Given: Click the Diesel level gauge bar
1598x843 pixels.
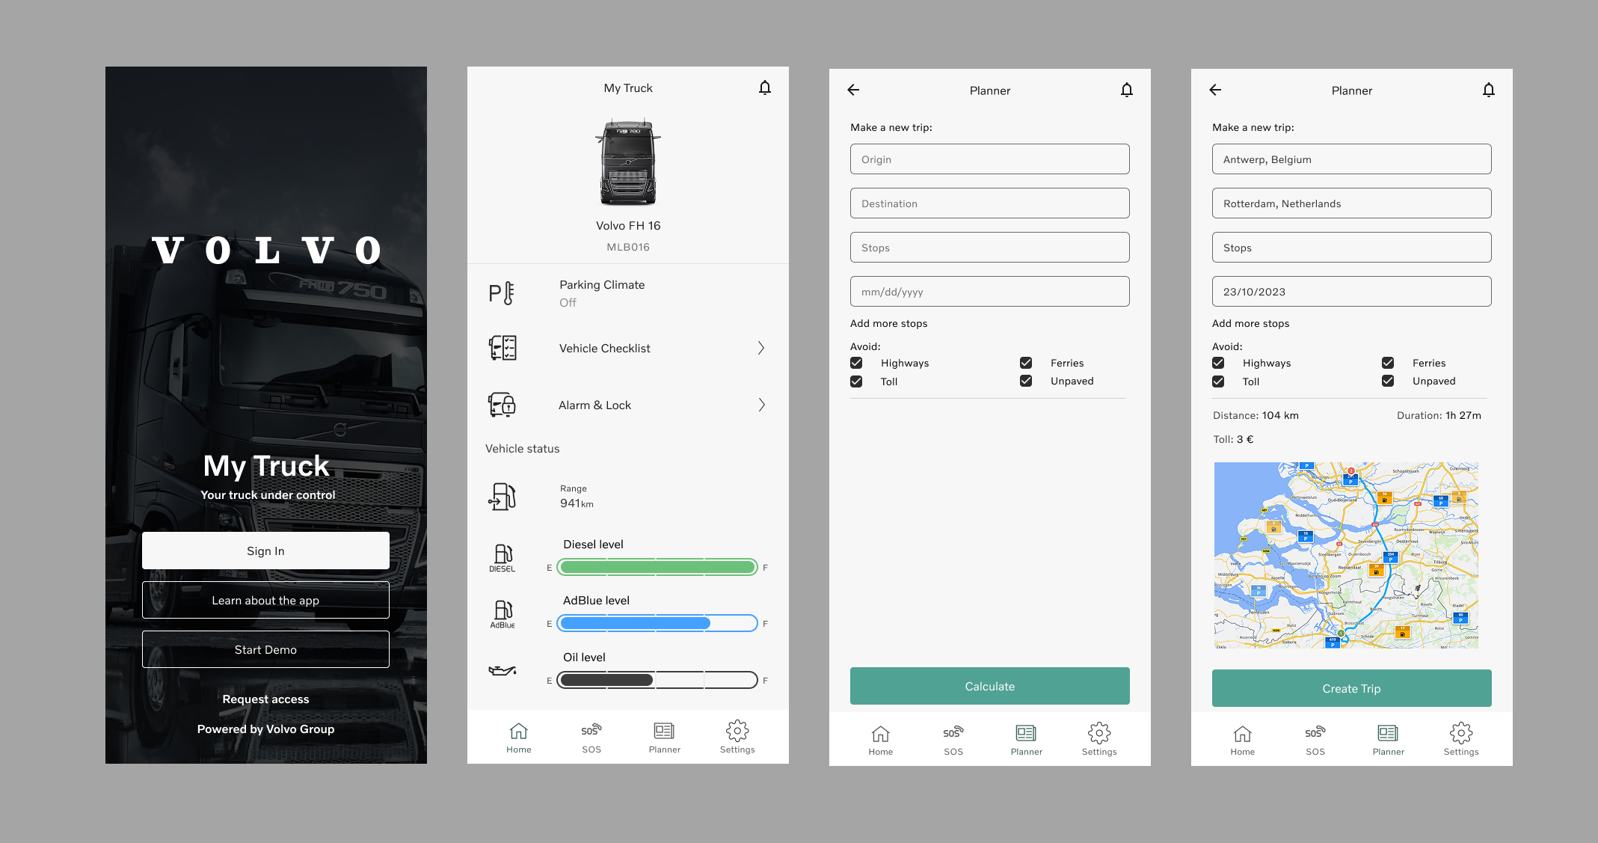Looking at the screenshot, I should coord(657,567).
